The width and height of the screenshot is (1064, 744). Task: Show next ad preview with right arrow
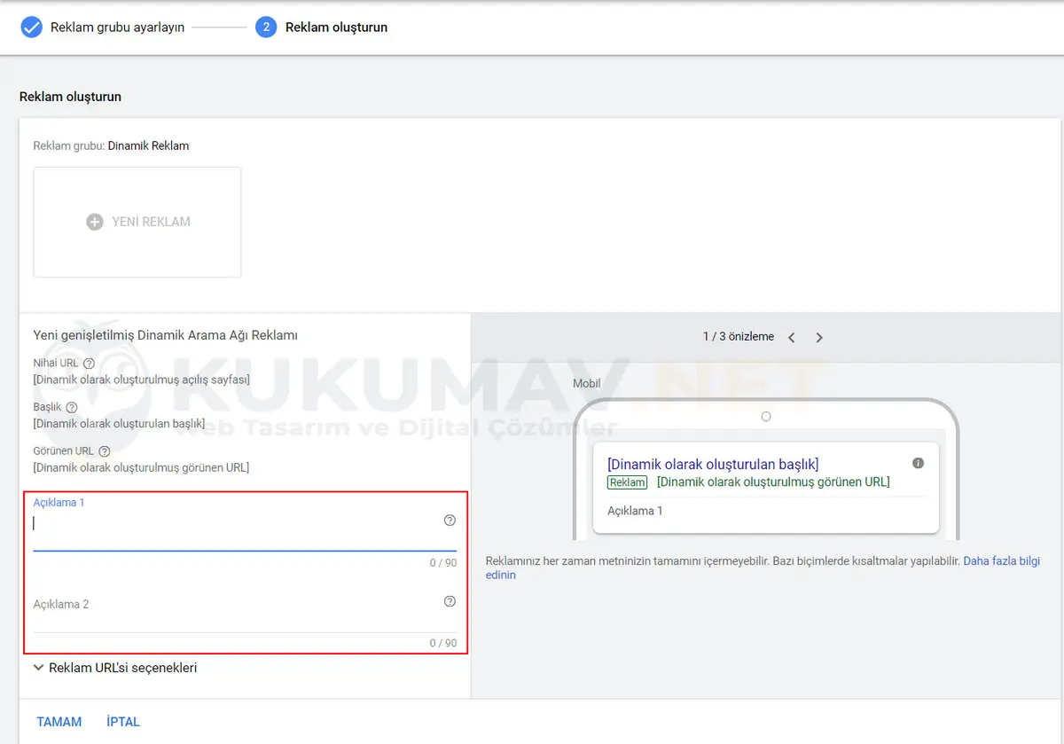(x=819, y=337)
